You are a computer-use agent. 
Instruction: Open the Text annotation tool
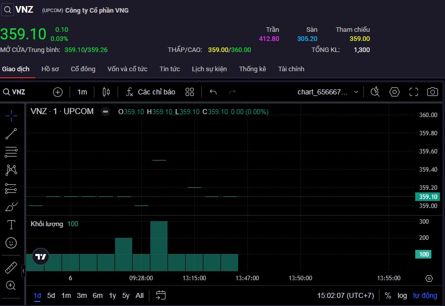point(11,224)
